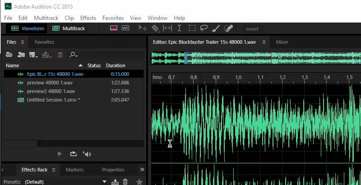This screenshot has width=361, height=185.
Task: Open the New File dropdown
Action: click(x=33, y=55)
